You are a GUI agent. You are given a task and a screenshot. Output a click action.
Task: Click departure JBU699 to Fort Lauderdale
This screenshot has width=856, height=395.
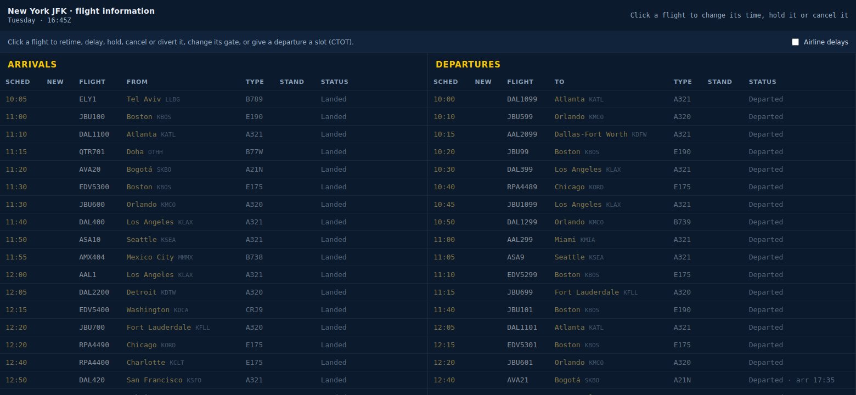pos(642,292)
